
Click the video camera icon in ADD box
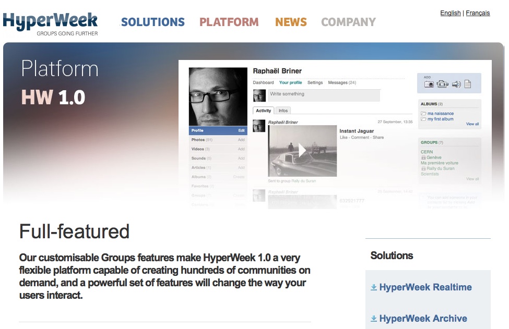442,84
